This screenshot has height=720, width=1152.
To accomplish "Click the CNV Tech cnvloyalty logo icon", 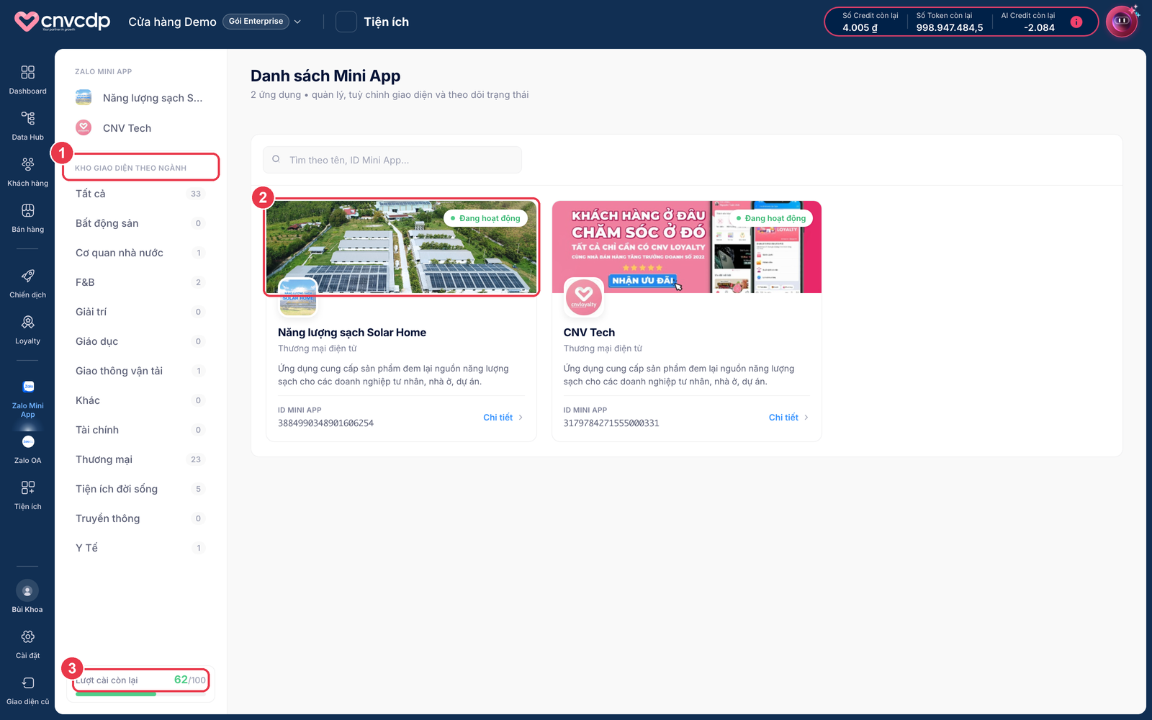I will coord(583,297).
